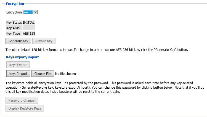
Task: Click the "No file chosen" text
Action: [65, 74]
